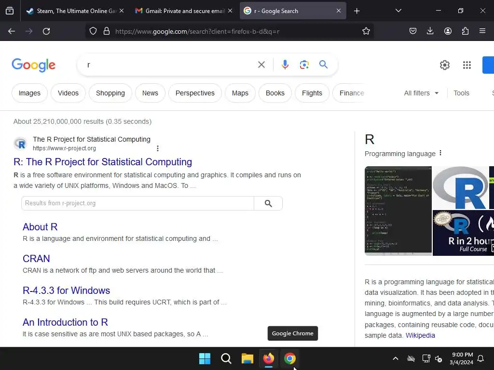Image resolution: width=494 pixels, height=370 pixels.
Task: Open Firefox account icon
Action: pos(448,31)
